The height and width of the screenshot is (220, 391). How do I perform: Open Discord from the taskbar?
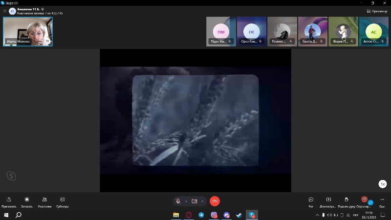click(x=226, y=215)
